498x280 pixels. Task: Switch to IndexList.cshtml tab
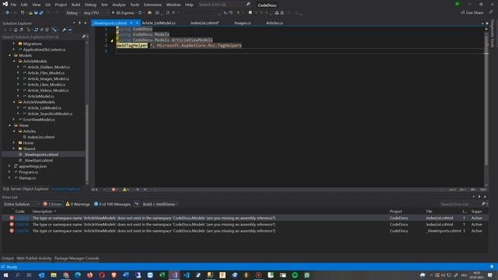coord(205,23)
